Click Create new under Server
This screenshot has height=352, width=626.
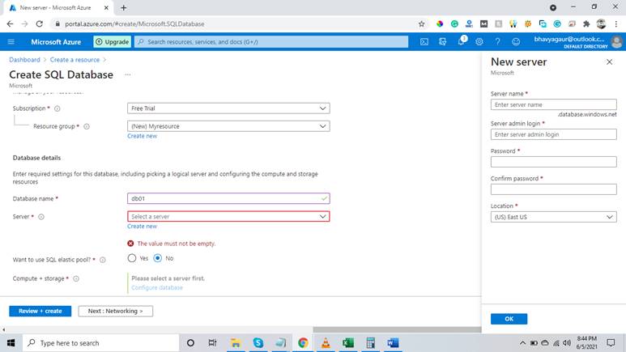click(143, 227)
